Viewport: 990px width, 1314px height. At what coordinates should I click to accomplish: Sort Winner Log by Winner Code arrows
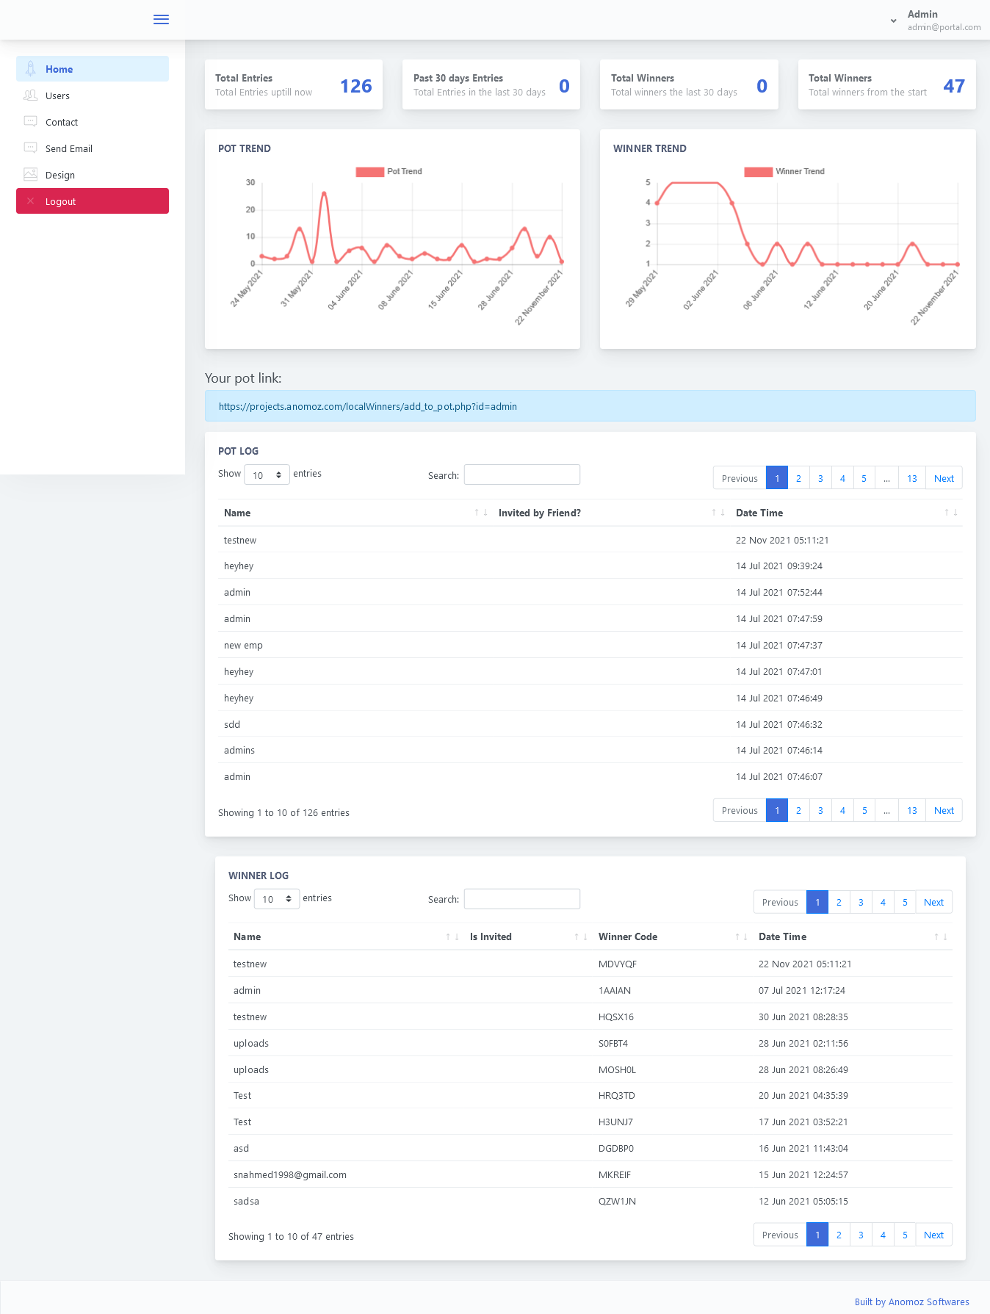point(741,937)
